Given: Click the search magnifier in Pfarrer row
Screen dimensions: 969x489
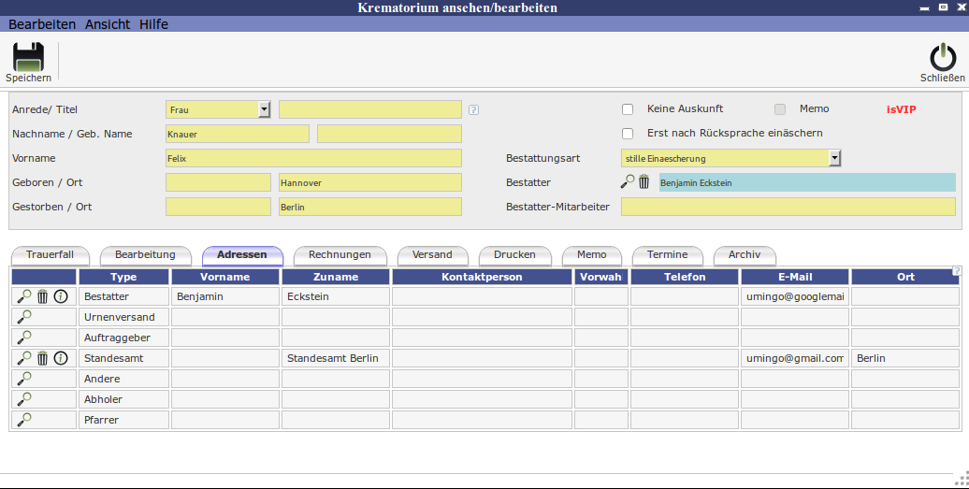Looking at the screenshot, I should coord(24,420).
